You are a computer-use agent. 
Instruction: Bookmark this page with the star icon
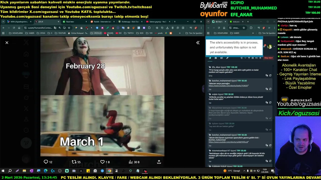pos(69,28)
